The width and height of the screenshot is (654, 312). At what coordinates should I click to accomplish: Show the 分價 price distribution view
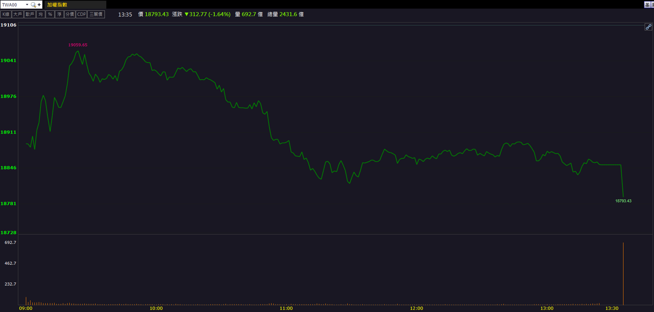tap(70, 14)
